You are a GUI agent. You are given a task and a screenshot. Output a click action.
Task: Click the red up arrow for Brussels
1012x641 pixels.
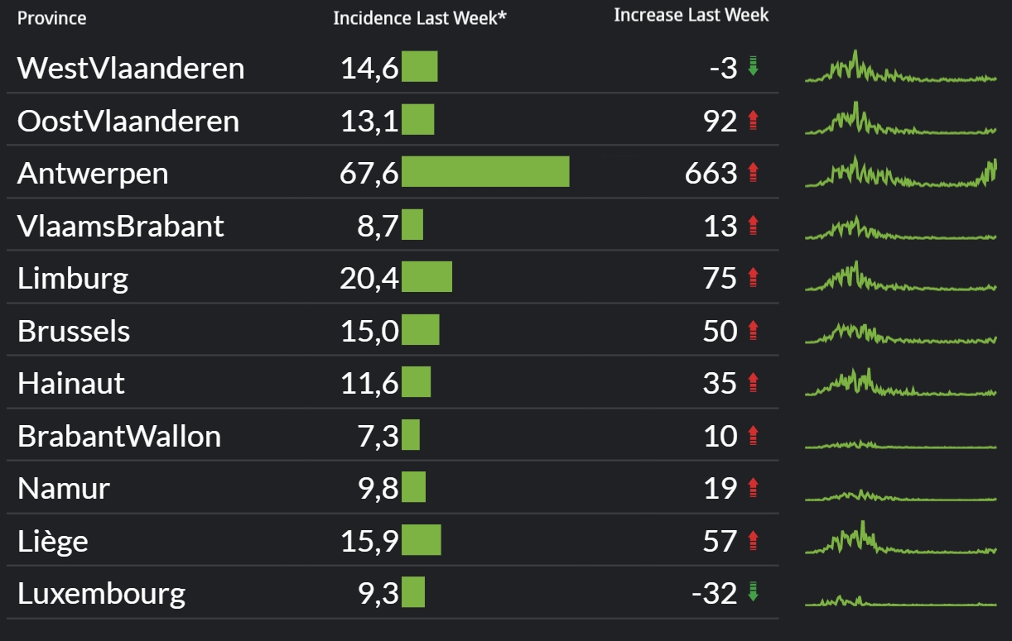point(753,331)
